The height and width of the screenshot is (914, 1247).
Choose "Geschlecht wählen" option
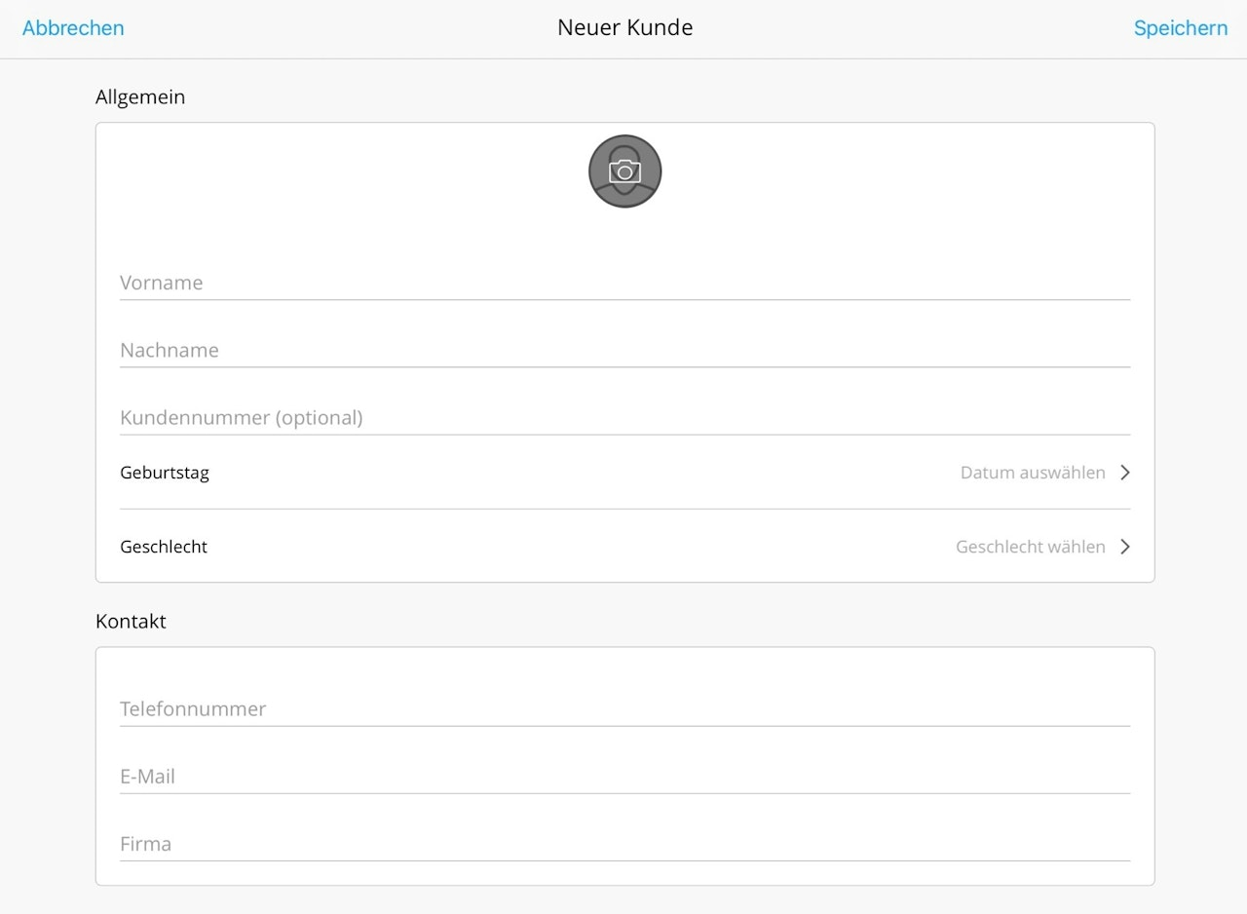[x=1031, y=547]
